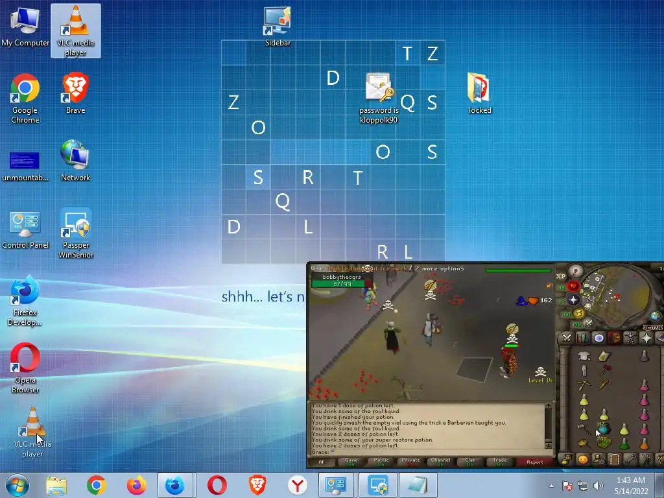This screenshot has width=664, height=498.
Task: Open the volume speaker tray icon
Action: (599, 486)
